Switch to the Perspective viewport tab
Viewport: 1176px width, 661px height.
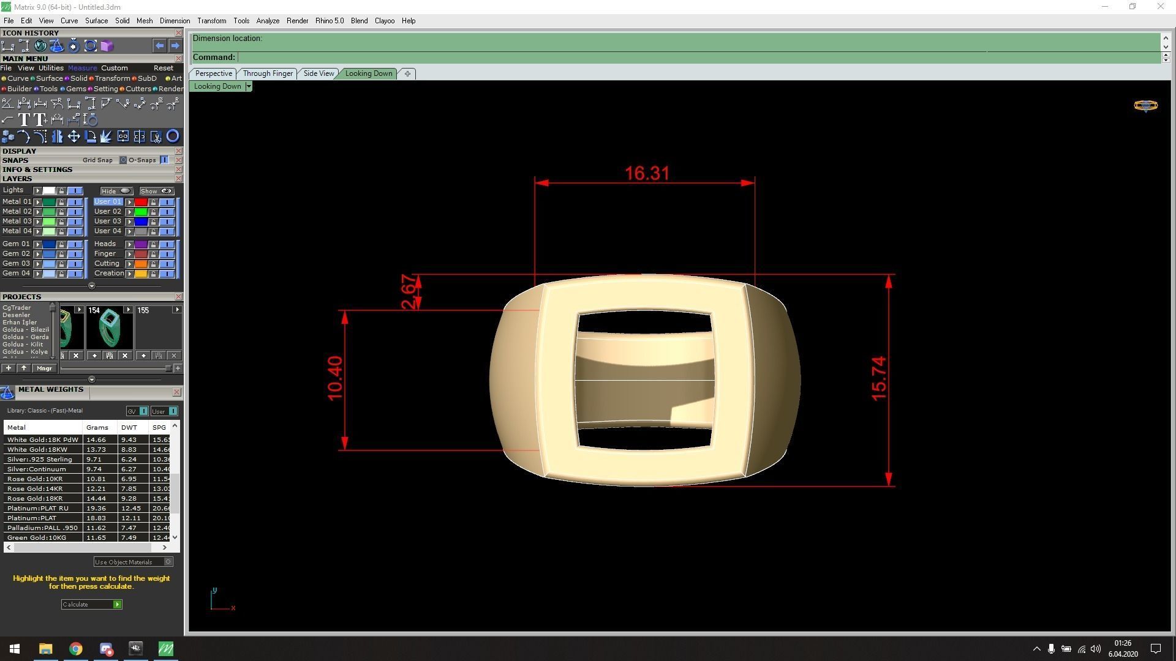click(213, 73)
